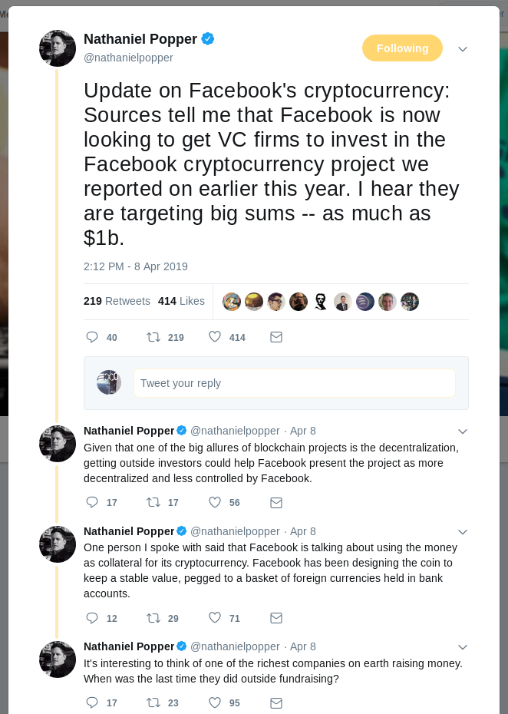508x714 pixels.
Task: Open the 219 Retweets list
Action: [x=117, y=301]
